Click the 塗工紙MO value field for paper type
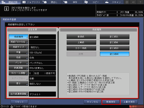144x108 pixels. pyautogui.click(x=42, y=37)
